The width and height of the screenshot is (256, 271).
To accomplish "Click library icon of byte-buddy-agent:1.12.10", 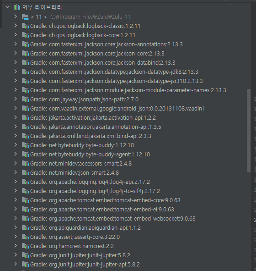I will [25, 154].
